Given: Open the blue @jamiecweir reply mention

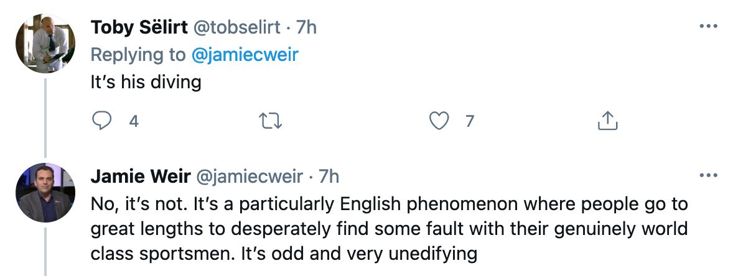Looking at the screenshot, I should (x=245, y=55).
